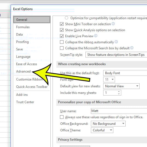147x147 pixels.
Task: Expand the Font size dropdown arrow
Action: [113, 79]
